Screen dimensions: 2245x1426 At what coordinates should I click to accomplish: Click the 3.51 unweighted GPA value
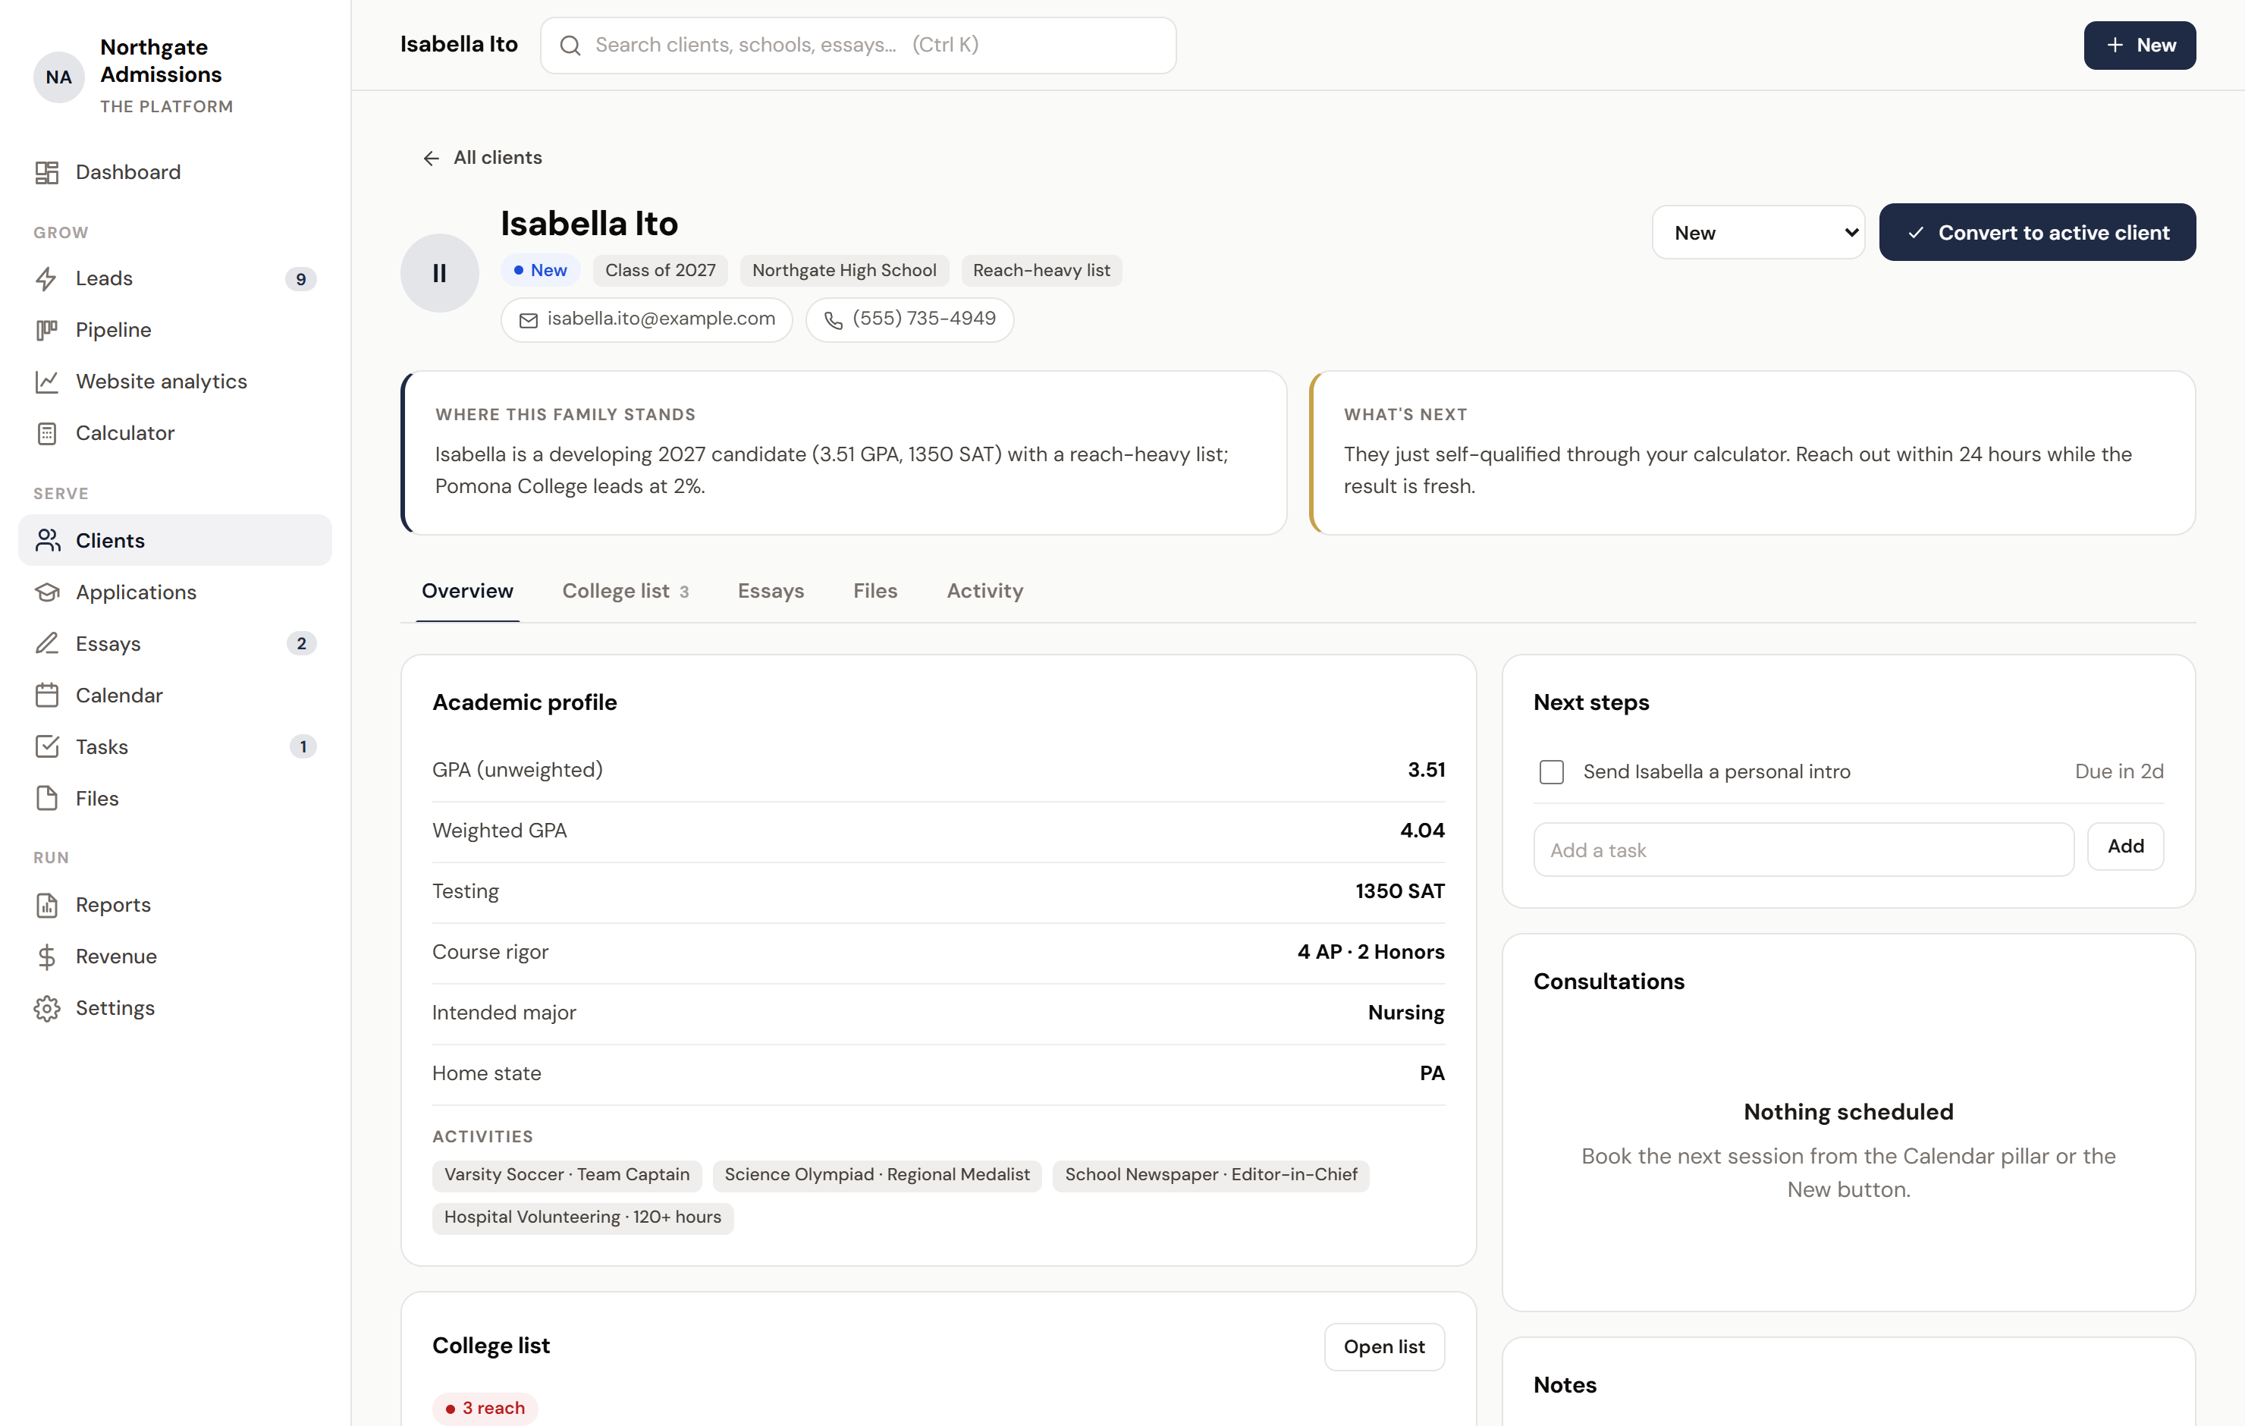(1426, 771)
